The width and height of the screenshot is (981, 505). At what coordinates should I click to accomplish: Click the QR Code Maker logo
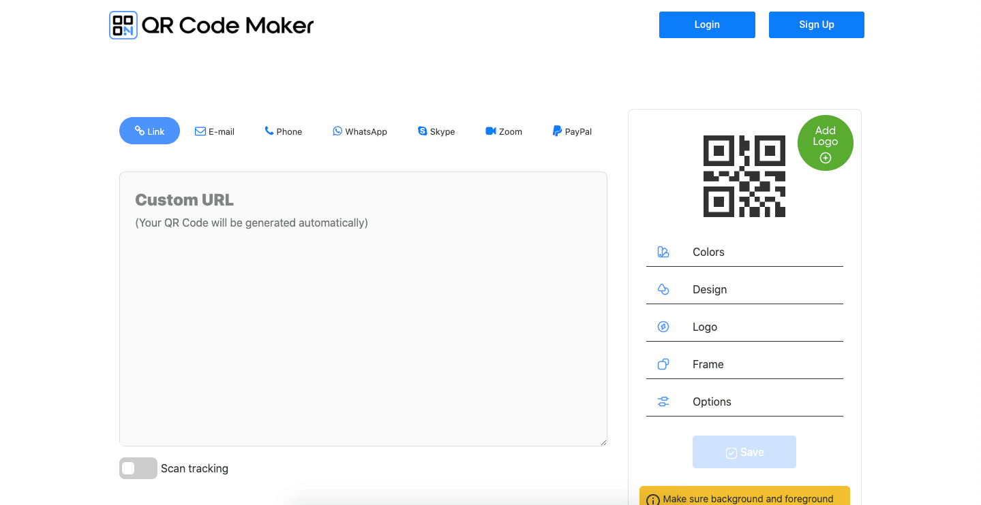point(211,25)
